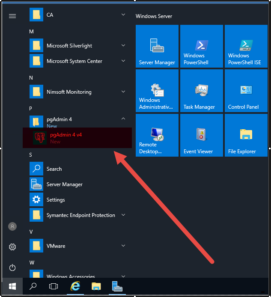Collapse the pgAdmin 4 folder chevron
The height and width of the screenshot is (297, 271).
tap(123, 119)
